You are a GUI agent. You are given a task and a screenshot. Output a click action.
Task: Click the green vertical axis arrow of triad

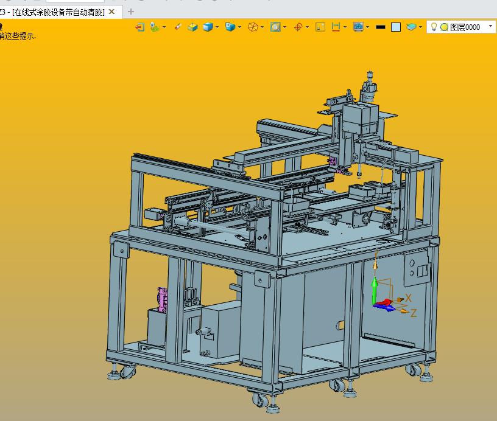coord(375,290)
